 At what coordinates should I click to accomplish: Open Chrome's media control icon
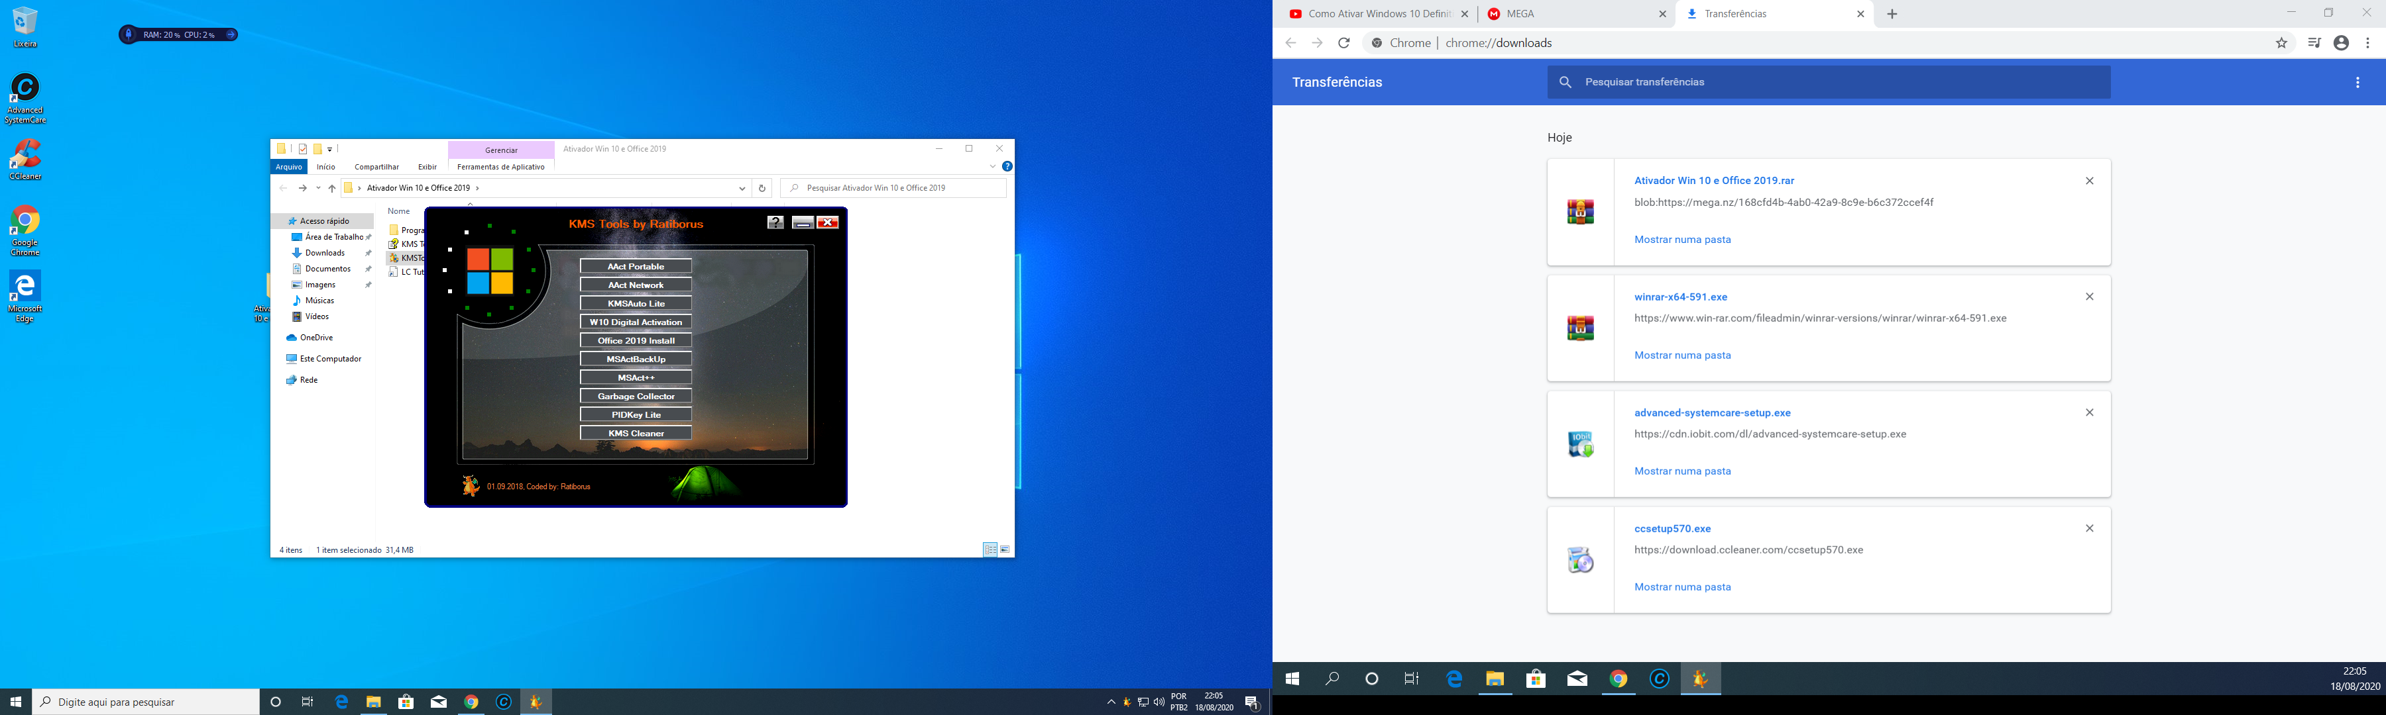2314,42
